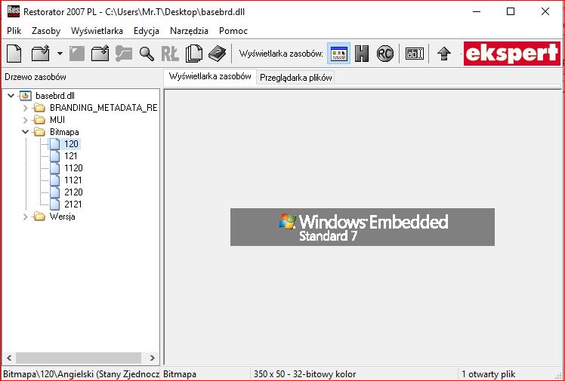
Task: Click the Drzewo zasobów panel header
Action: point(36,77)
